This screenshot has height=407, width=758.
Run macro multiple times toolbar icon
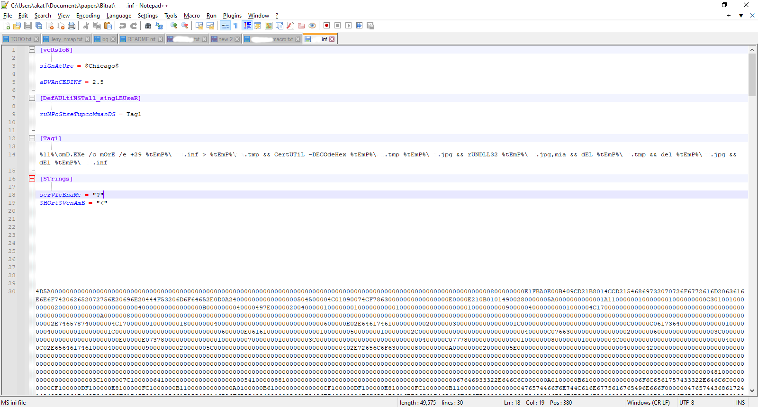tap(360, 26)
